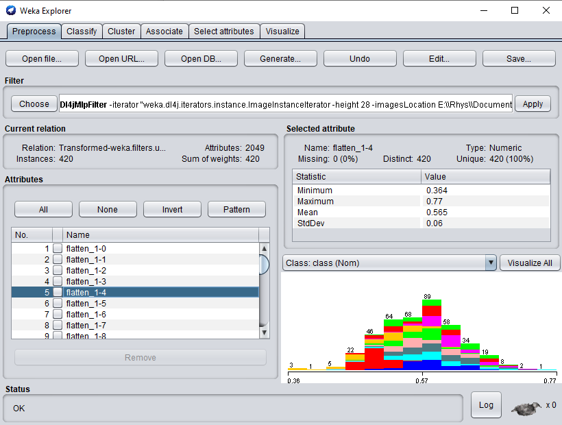Image resolution: width=562 pixels, height=425 pixels.
Task: Click the Edit... button
Action: tap(439, 58)
